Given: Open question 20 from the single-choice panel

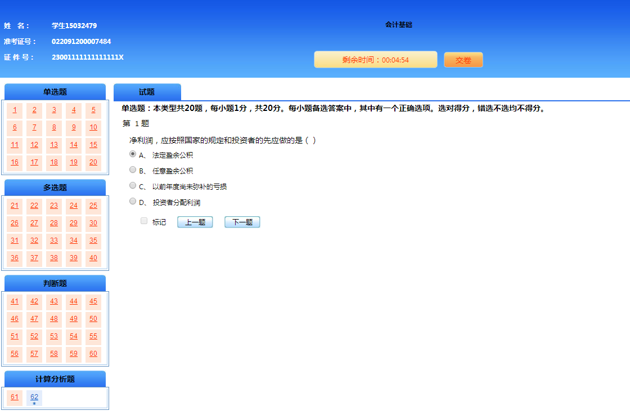Looking at the screenshot, I should 93,162.
